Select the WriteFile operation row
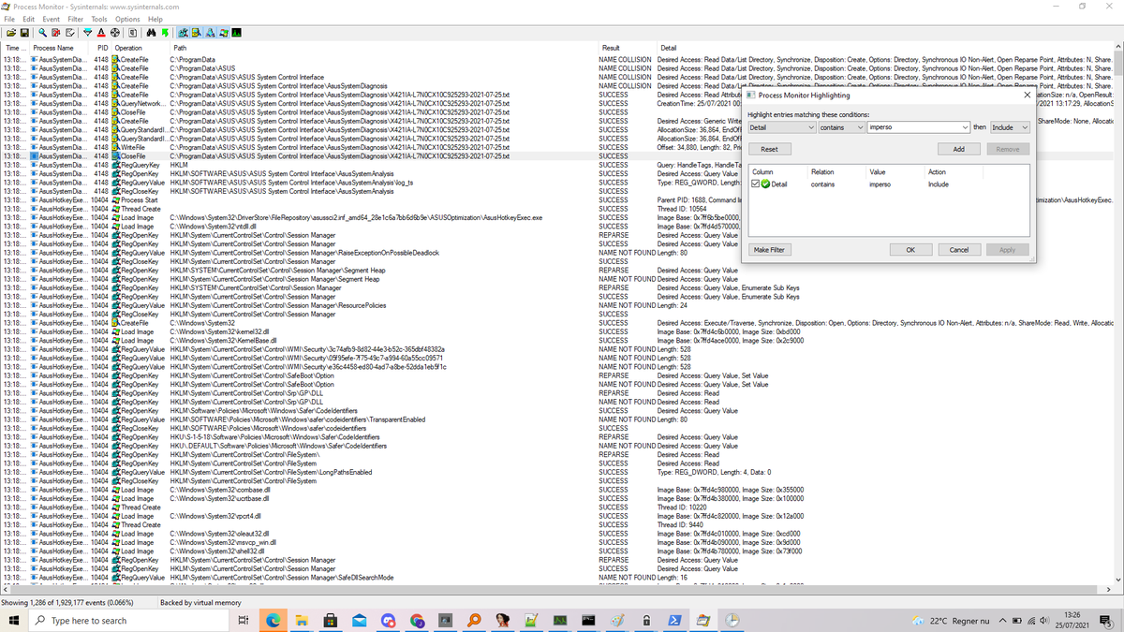 pyautogui.click(x=557, y=147)
